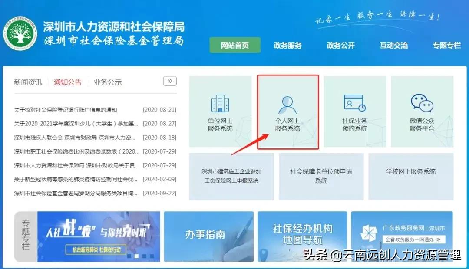Click the 单位网上服务系统 building icon
469x269 pixels.
(221, 111)
